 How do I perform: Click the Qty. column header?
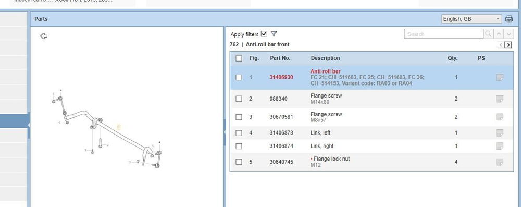pyautogui.click(x=453, y=58)
